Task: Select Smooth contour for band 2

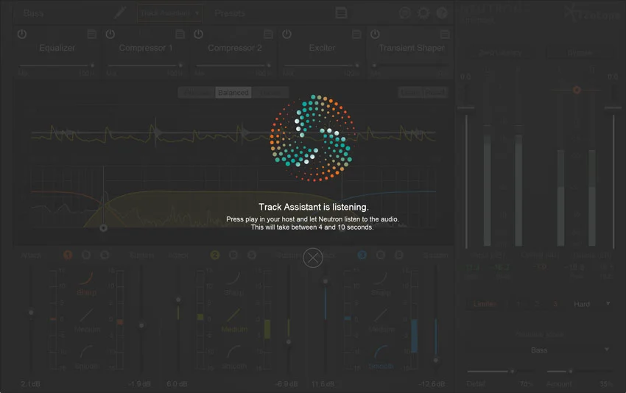Action: click(234, 357)
